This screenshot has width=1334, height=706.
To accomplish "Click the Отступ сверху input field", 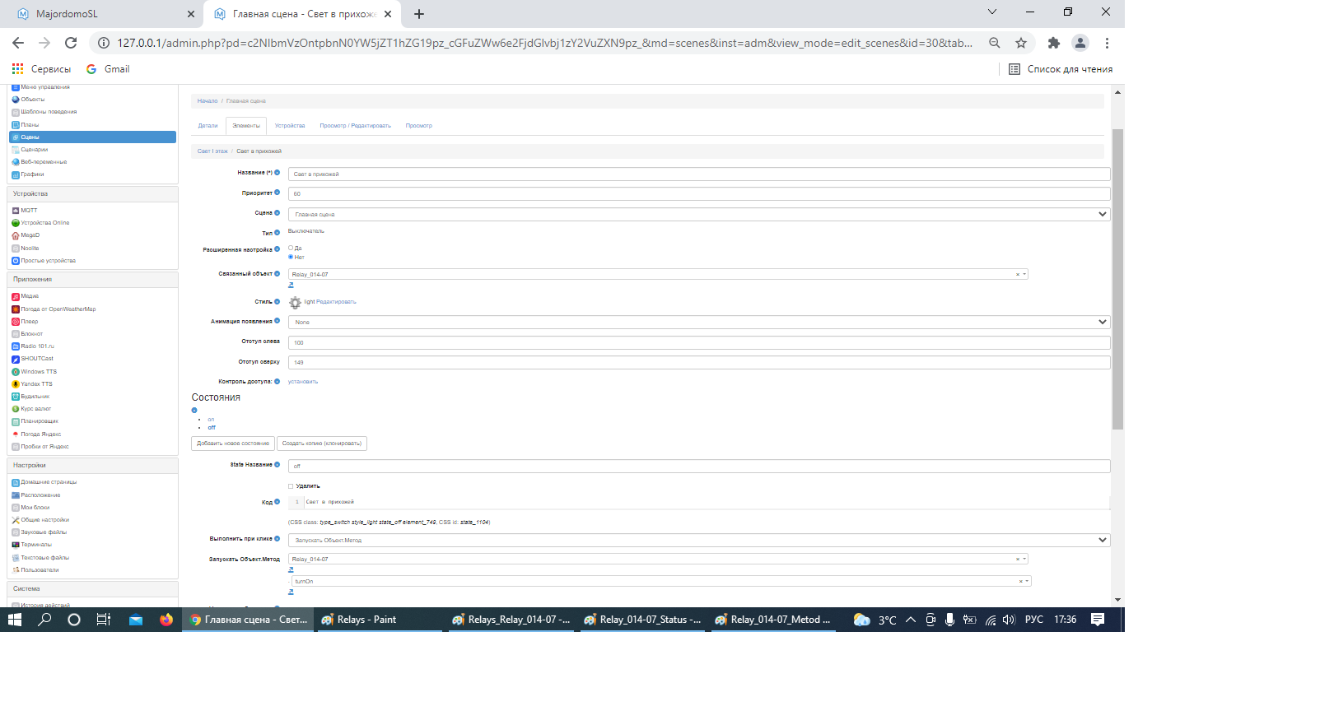I will pos(699,362).
